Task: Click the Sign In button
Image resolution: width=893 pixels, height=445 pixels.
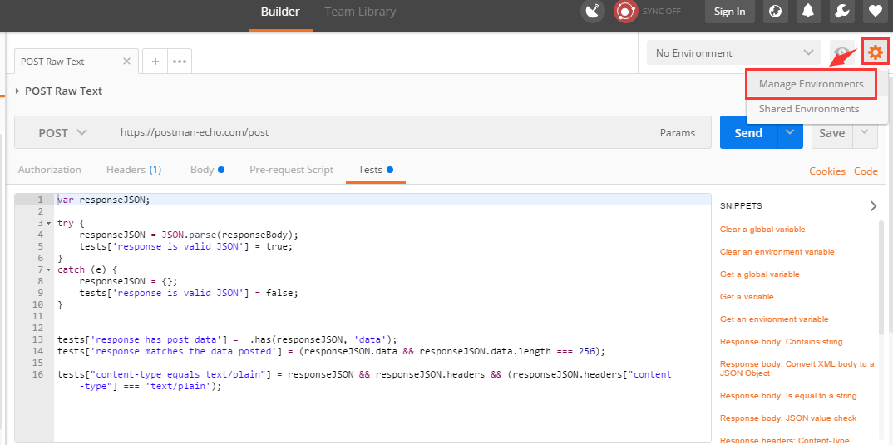Action: coord(729,12)
